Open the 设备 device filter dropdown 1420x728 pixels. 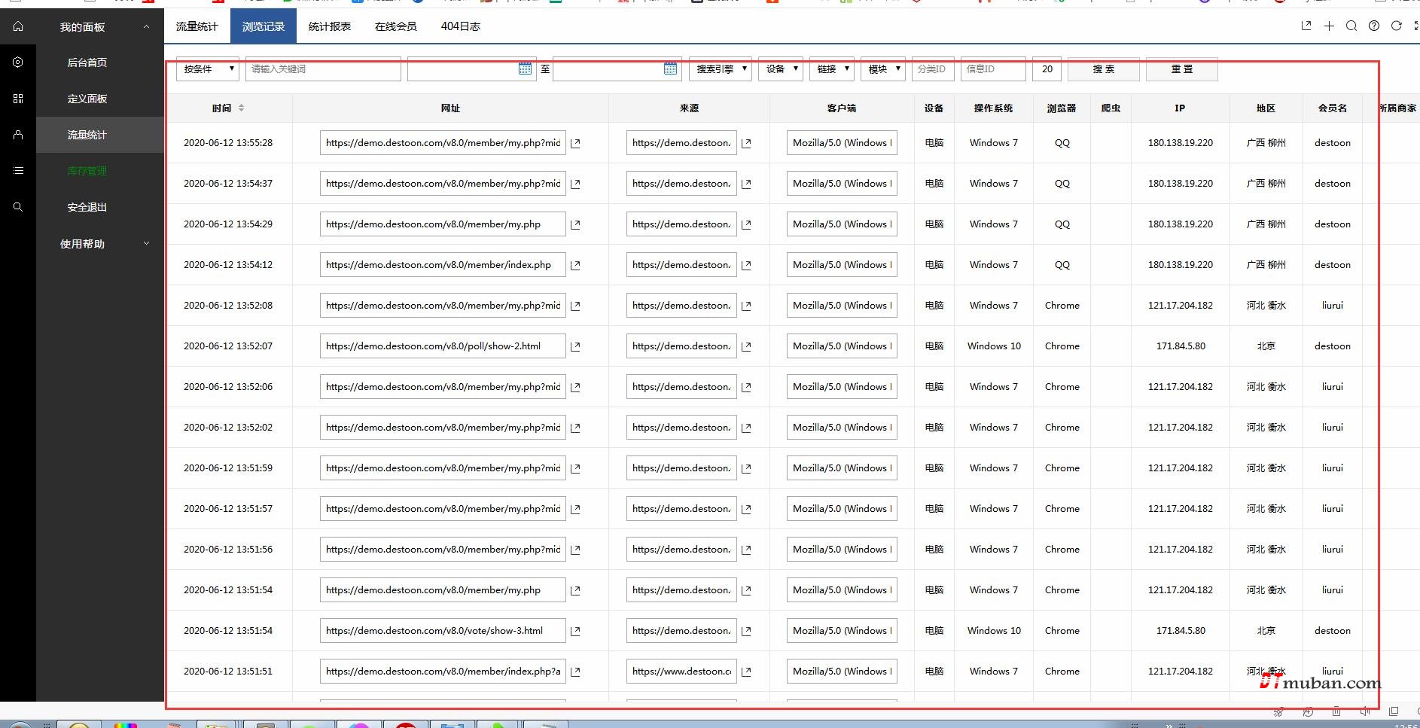[x=780, y=69]
